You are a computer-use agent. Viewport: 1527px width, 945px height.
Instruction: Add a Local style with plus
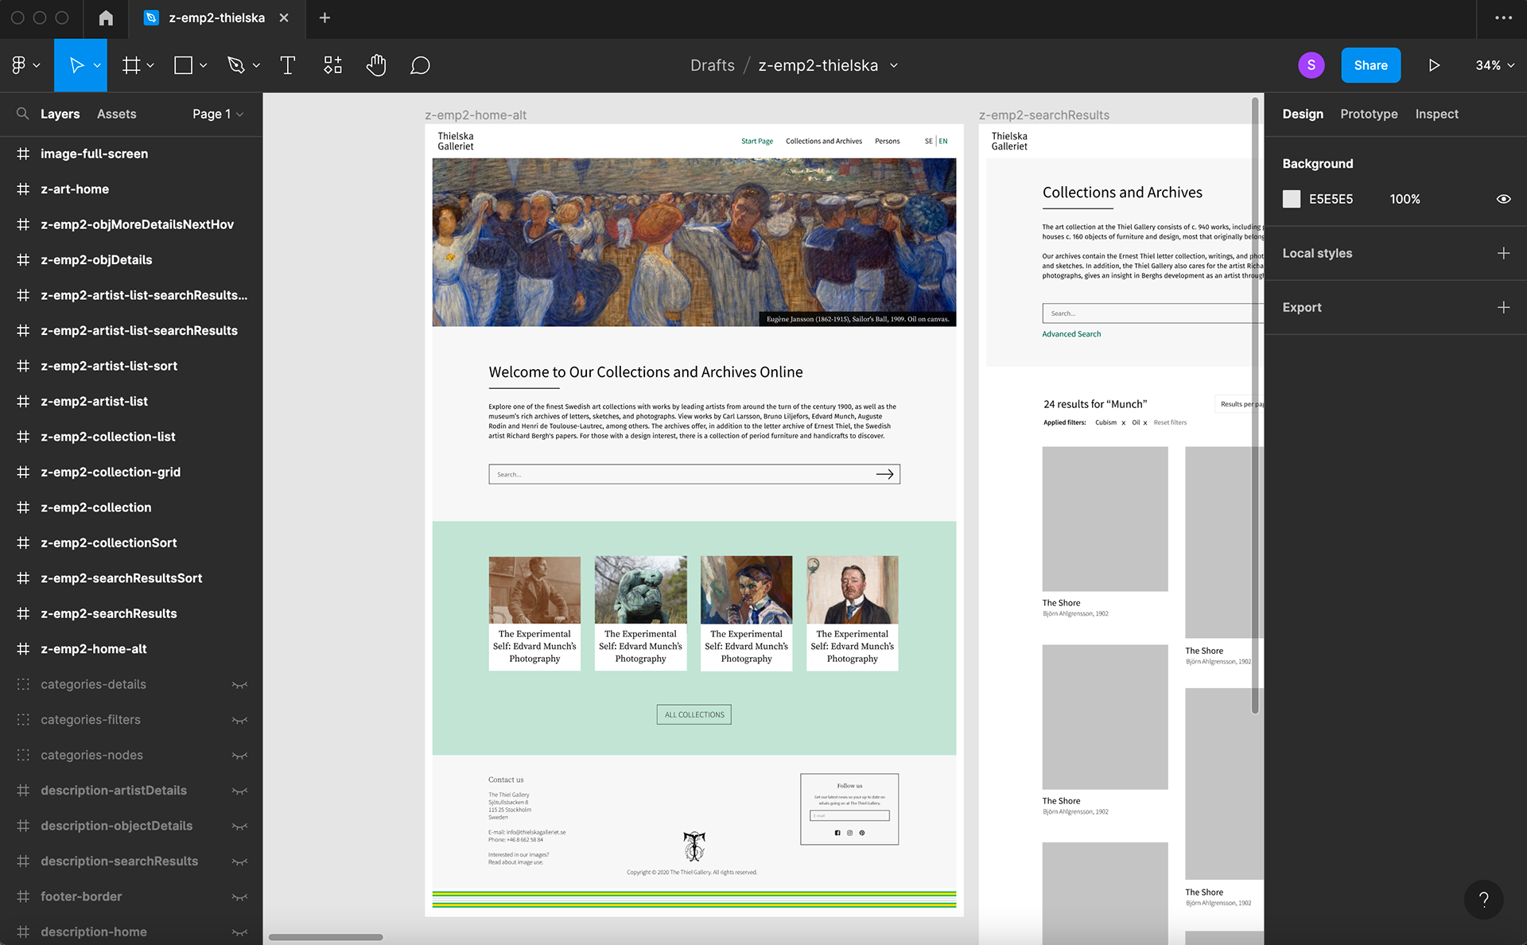coord(1503,253)
